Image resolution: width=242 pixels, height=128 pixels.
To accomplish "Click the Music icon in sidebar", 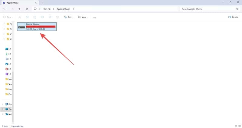I will (7, 69).
